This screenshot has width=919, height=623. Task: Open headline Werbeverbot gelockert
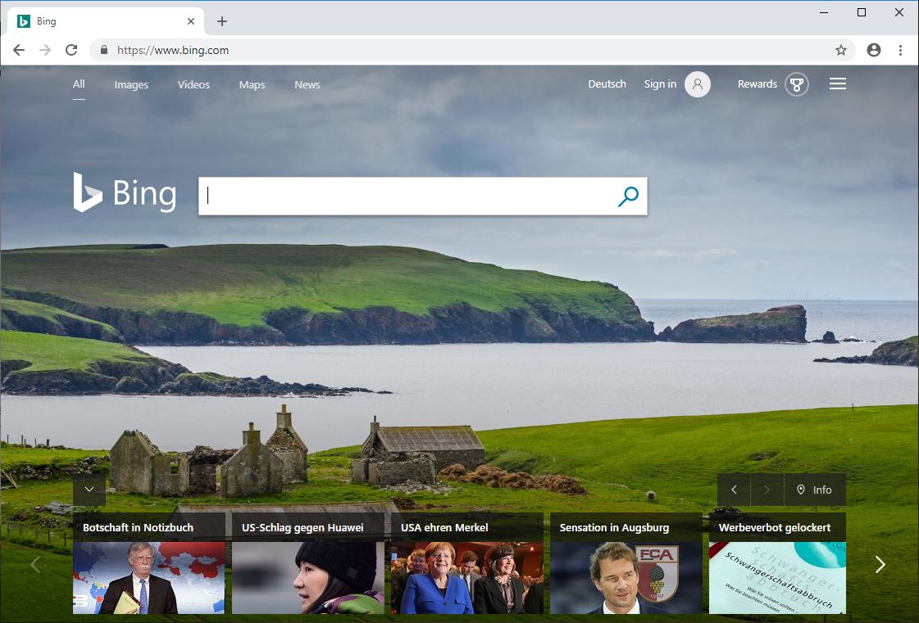pyautogui.click(x=774, y=527)
